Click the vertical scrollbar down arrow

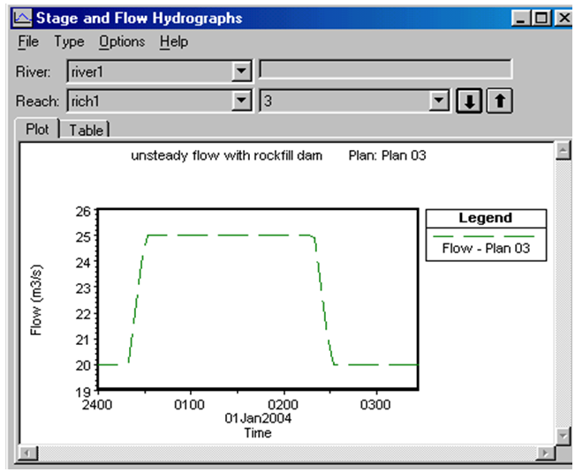click(560, 437)
